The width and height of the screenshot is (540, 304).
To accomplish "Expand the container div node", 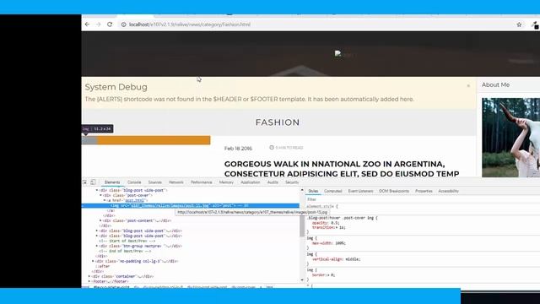I will pos(89,276).
